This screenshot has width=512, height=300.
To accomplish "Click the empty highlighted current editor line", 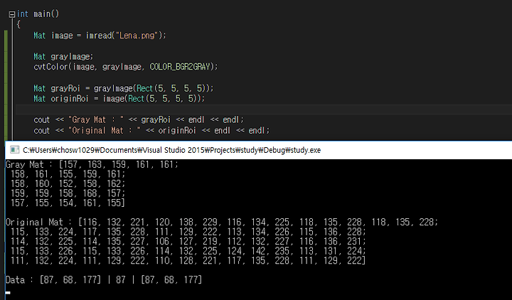I will tap(264, 109).
